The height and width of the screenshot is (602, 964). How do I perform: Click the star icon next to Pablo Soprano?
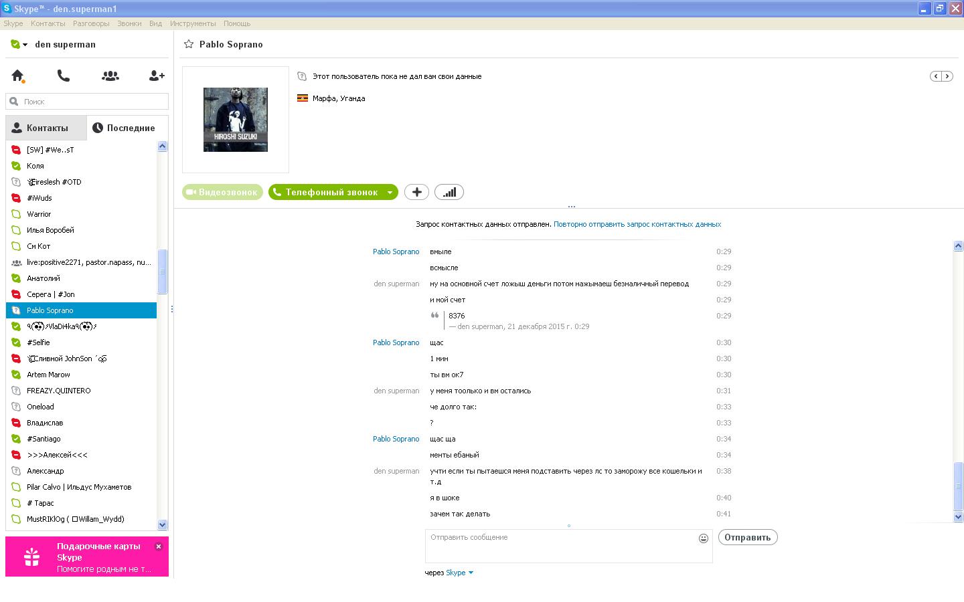189,44
